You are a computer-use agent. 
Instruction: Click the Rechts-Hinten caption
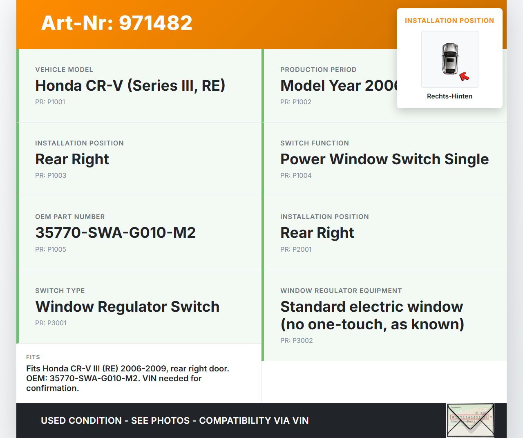[x=449, y=96]
